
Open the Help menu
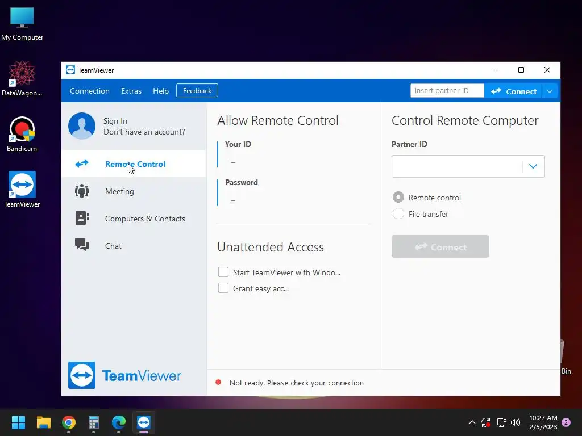[161, 91]
